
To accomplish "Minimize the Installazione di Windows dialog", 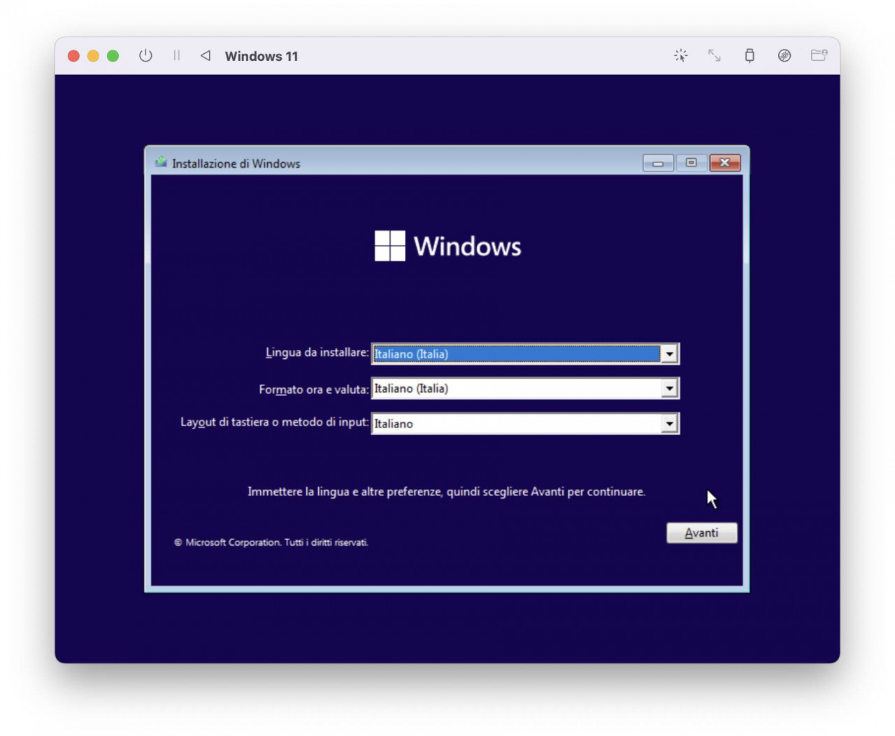I will [658, 163].
